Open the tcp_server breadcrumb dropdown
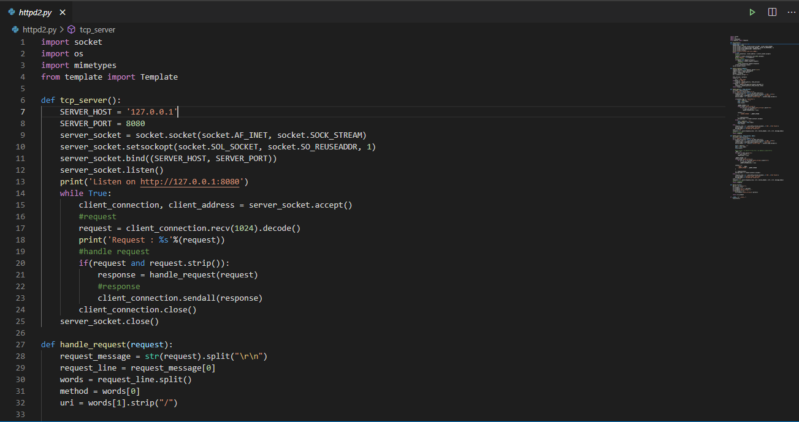This screenshot has width=799, height=422. pos(97,29)
